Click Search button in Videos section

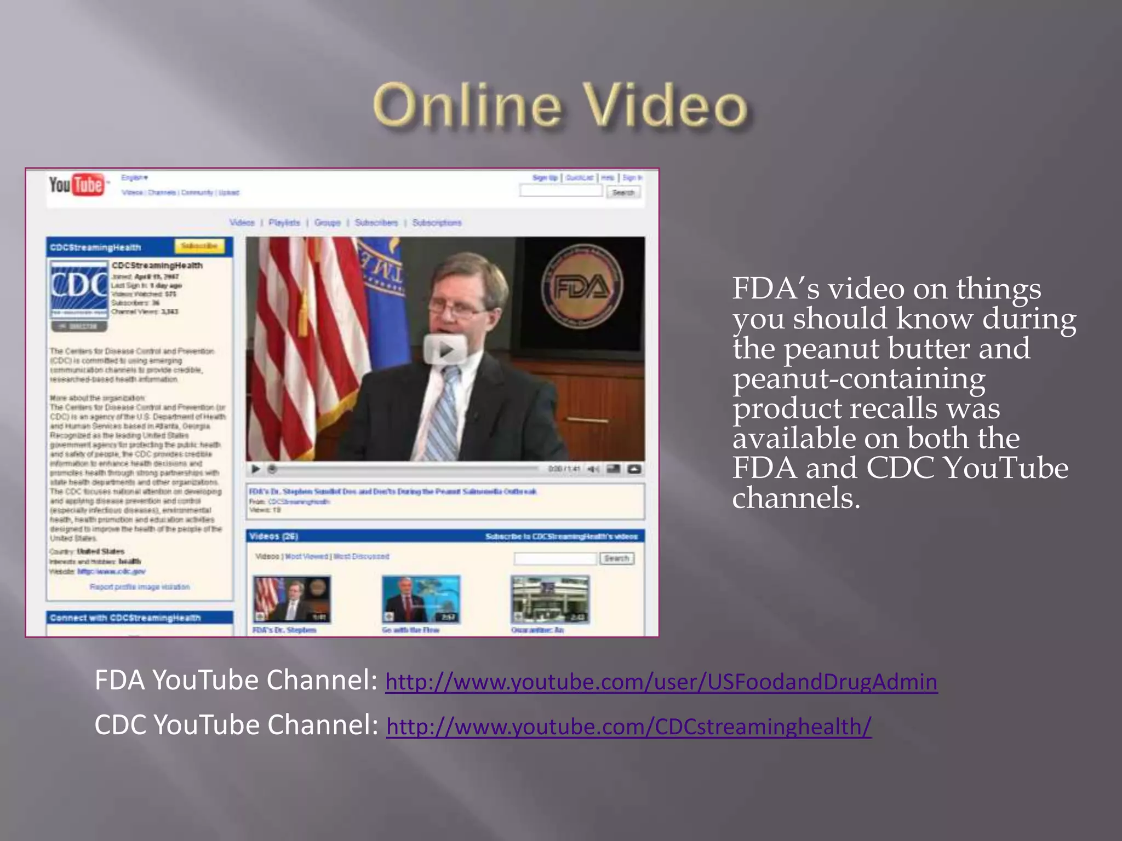tap(617, 558)
